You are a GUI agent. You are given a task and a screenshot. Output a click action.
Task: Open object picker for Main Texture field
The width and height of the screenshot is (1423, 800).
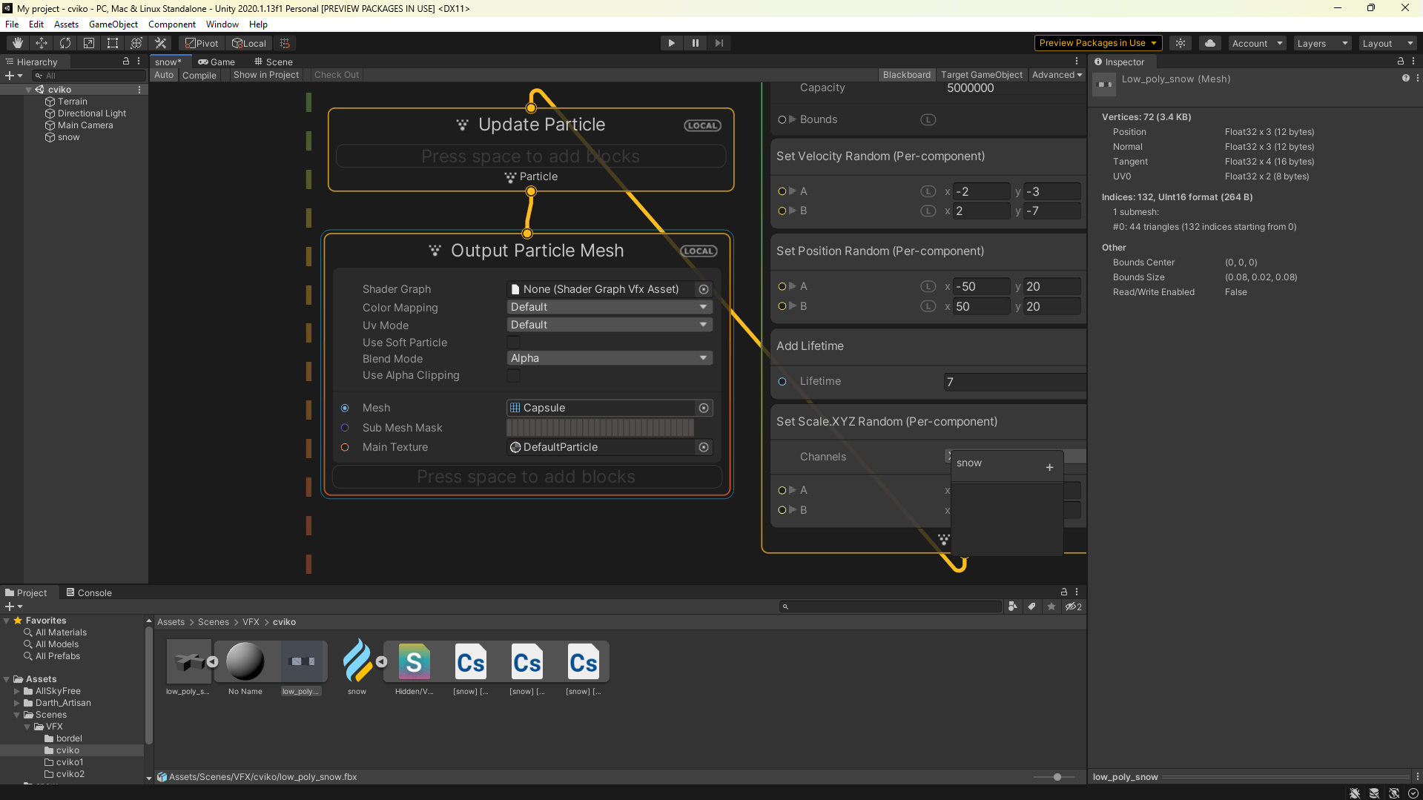(704, 447)
